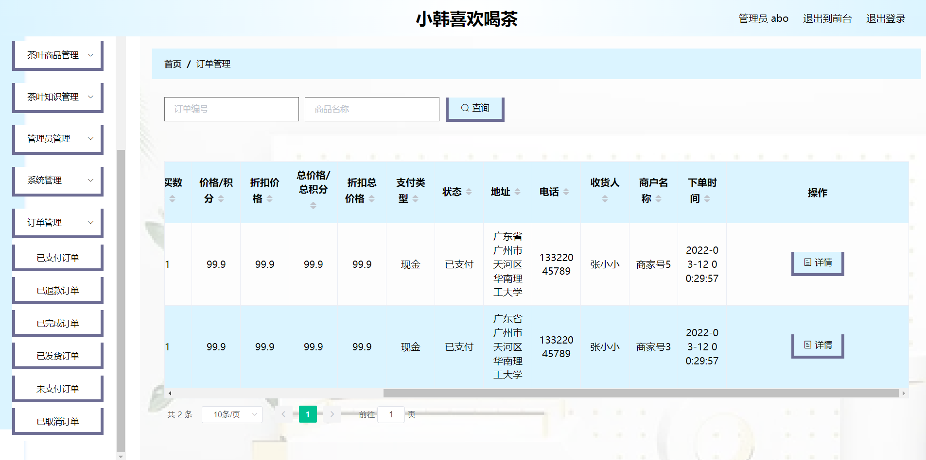Screen dimensions: 926x460
Task: Click 商家号5 cell
Action: click(x=653, y=264)
